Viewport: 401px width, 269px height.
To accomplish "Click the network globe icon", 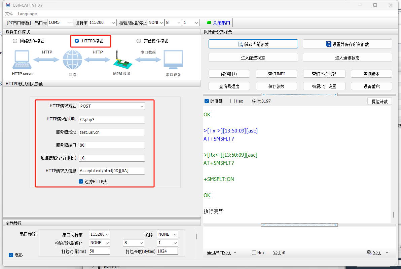I will click(72, 60).
